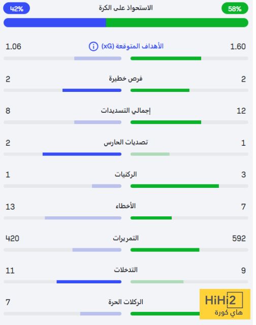Click the blue 42% possession badge
This screenshot has width=256, height=325.
(x=17, y=9)
